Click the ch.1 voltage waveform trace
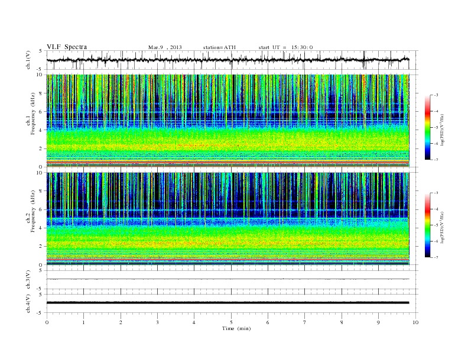Viewport: 468px width, 362px height. tap(227, 60)
